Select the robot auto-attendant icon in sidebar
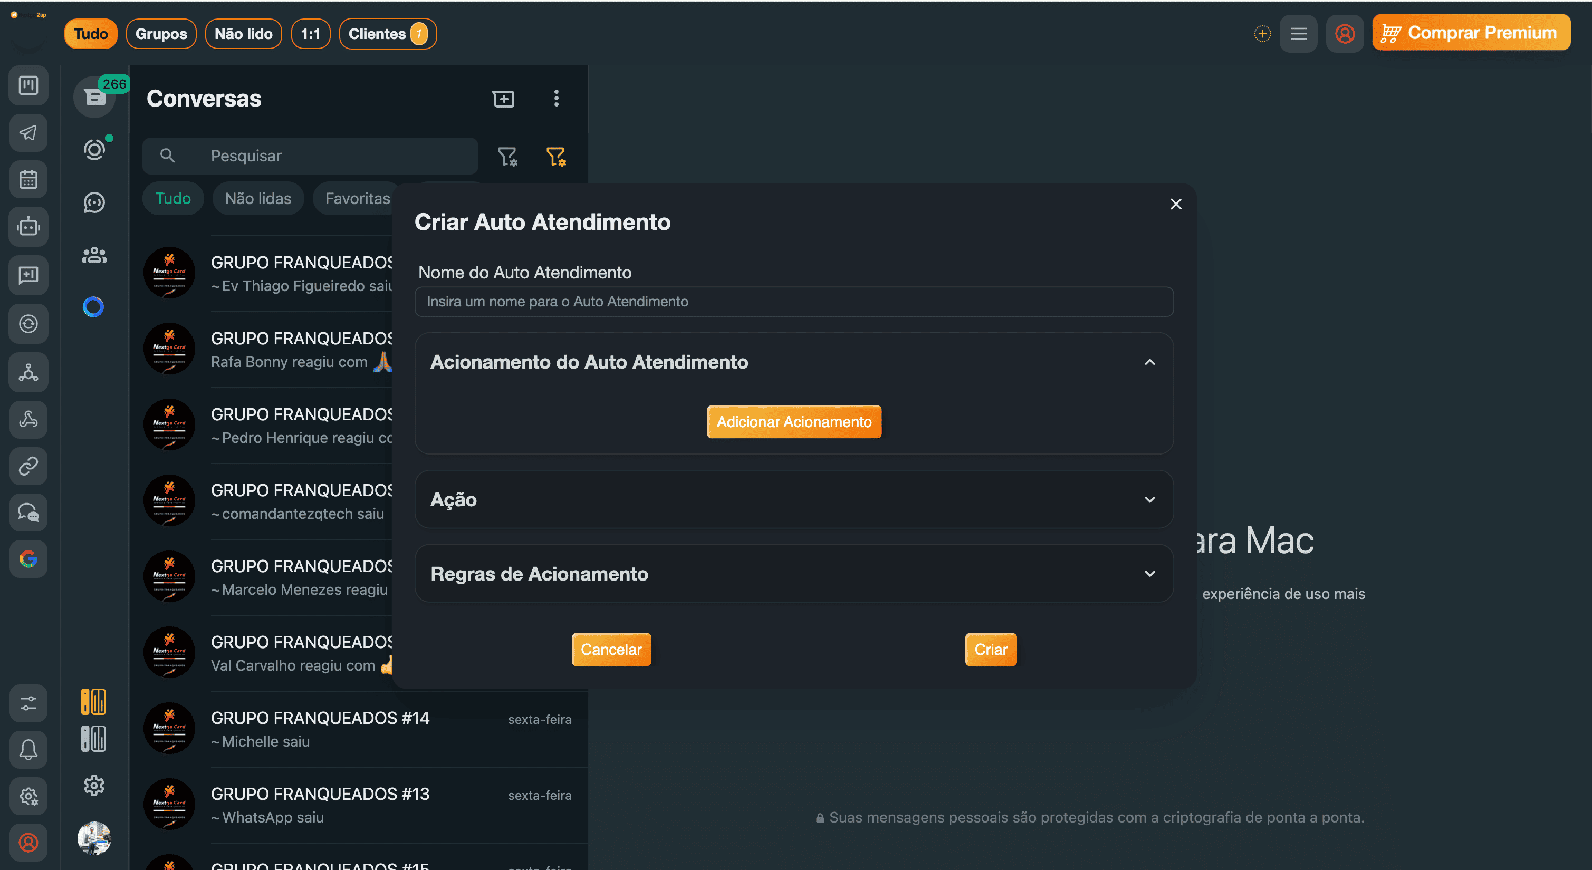This screenshot has height=870, width=1592. (28, 227)
